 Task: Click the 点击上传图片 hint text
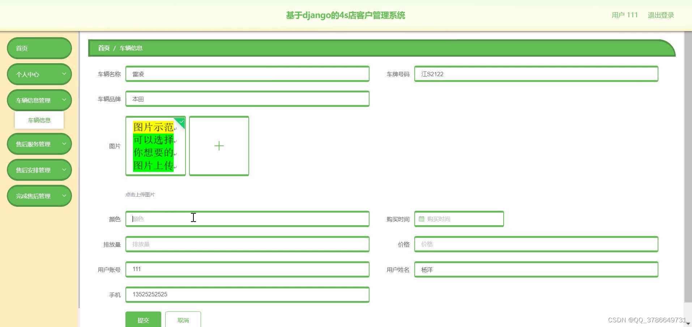pos(140,195)
